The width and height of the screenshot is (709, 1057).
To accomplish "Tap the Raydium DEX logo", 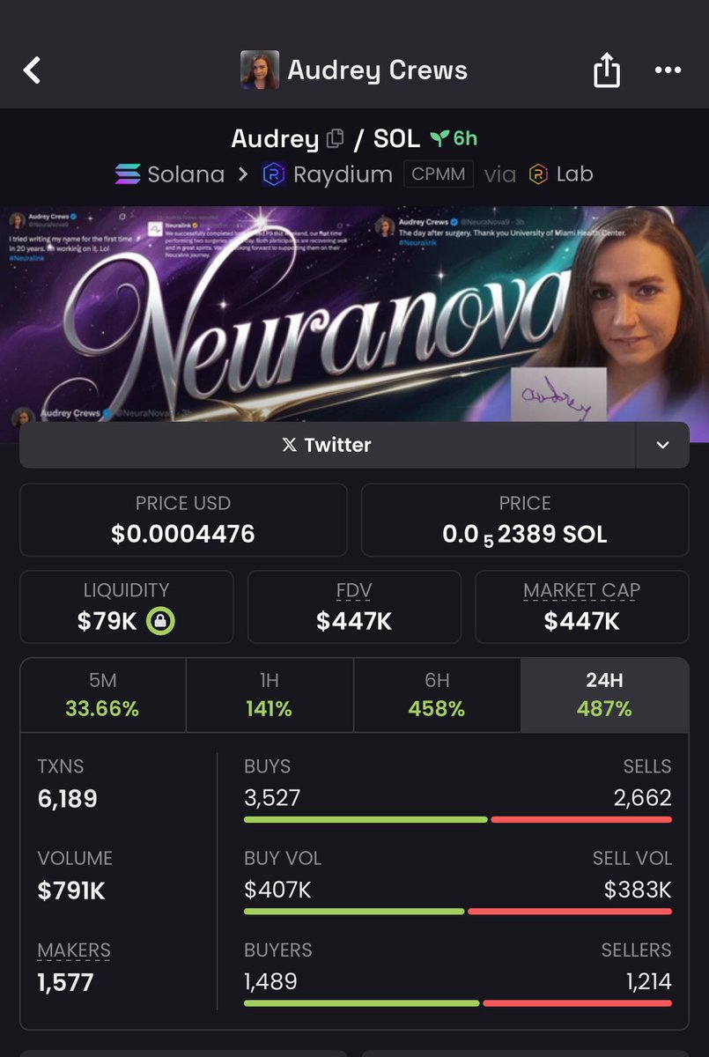I will [274, 174].
